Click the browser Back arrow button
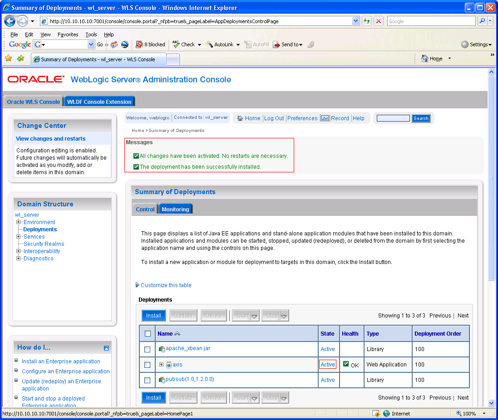Image resolution: width=498 pixels, height=420 pixels. tap(10, 21)
